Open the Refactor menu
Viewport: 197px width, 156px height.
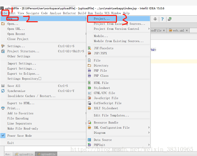click(69, 13)
